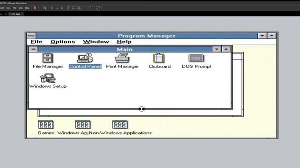Open Program Manager Help menu

pyautogui.click(x=124, y=42)
